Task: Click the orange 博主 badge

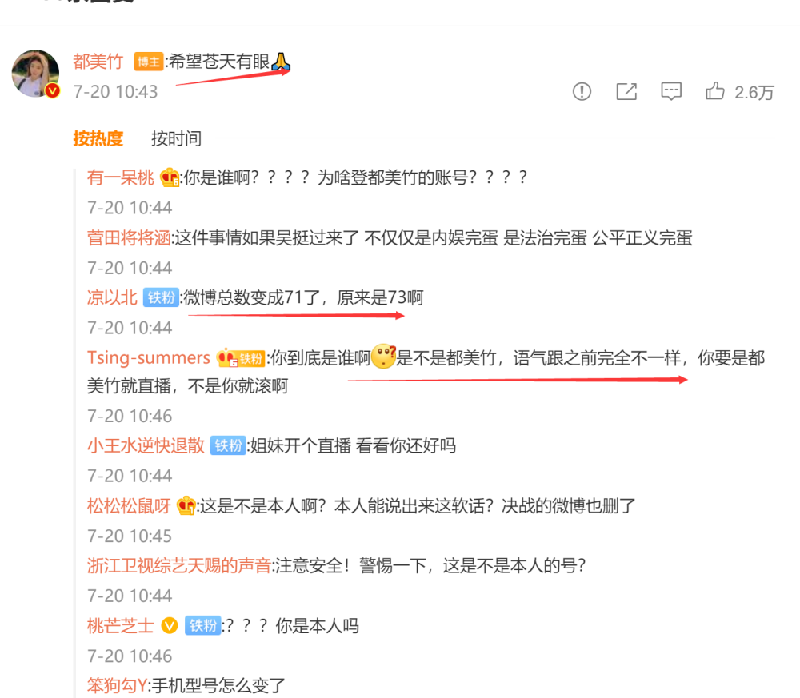Action: coord(149,62)
